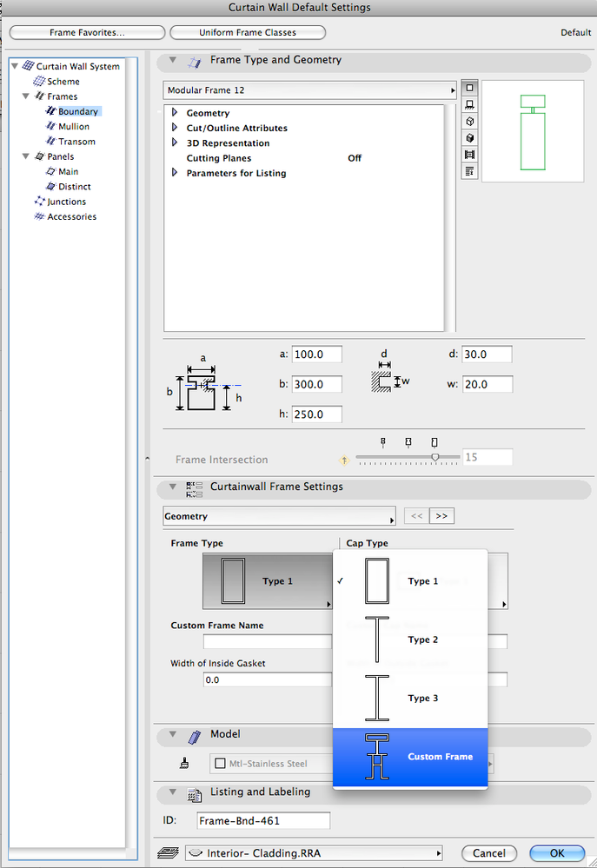Select Distinct under Panels
597x868 pixels.
pyautogui.click(x=74, y=187)
